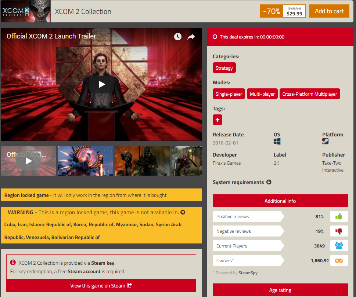This screenshot has width=356, height=297.
Task: Click the red thumbs-down negative reviews icon
Action: point(339,231)
